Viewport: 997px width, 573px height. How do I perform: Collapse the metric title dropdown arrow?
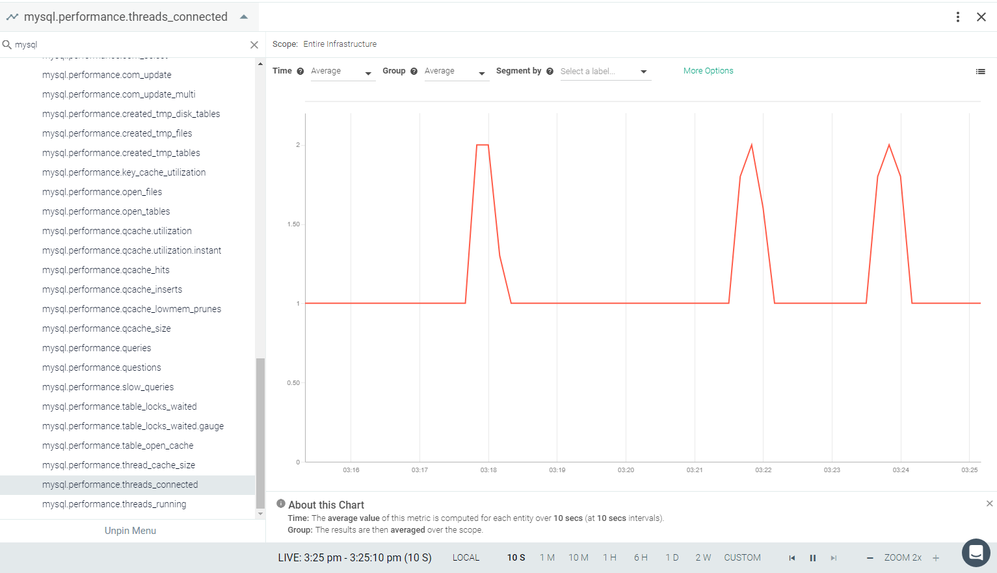point(244,17)
